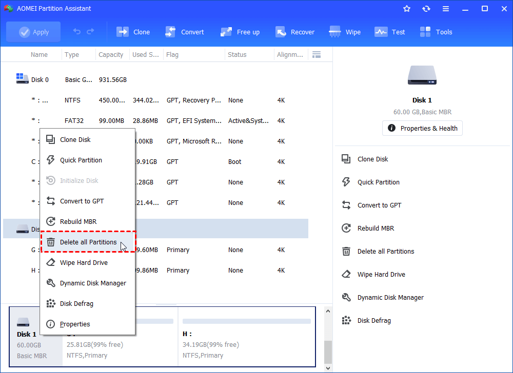Click the star favorites icon in title bar
Viewport: 513px width, 373px height.
point(407,9)
